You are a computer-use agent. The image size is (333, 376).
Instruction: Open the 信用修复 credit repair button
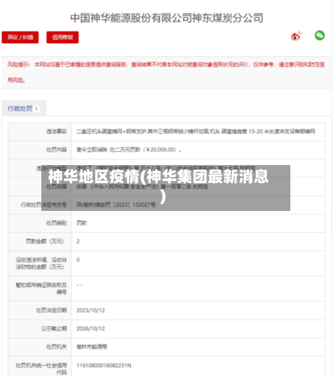click(x=63, y=37)
